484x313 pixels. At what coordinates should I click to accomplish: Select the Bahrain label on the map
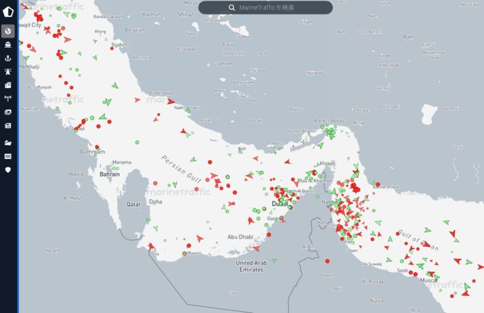pyautogui.click(x=110, y=174)
